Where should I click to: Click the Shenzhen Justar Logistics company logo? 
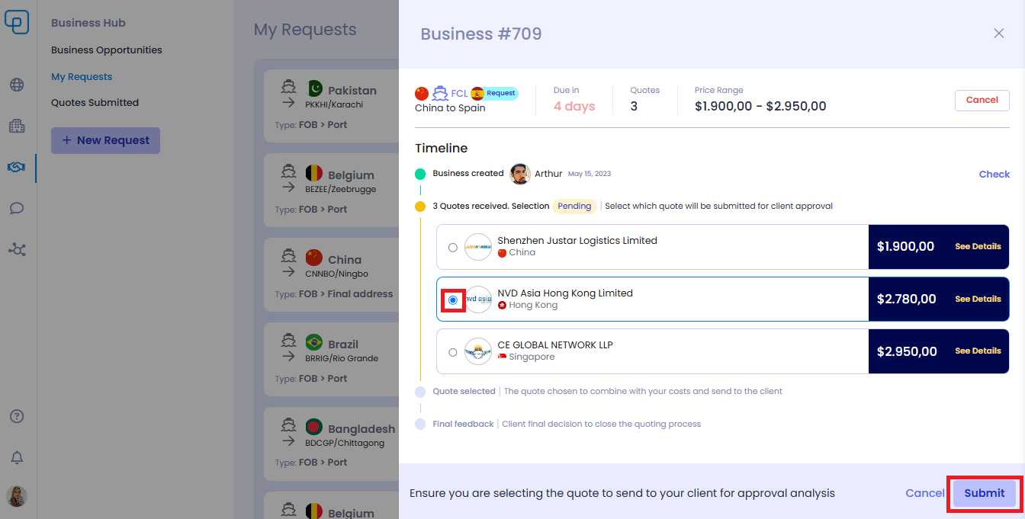point(478,247)
